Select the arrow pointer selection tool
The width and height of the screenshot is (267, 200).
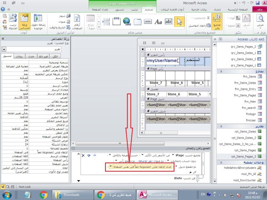click(x=179, y=21)
